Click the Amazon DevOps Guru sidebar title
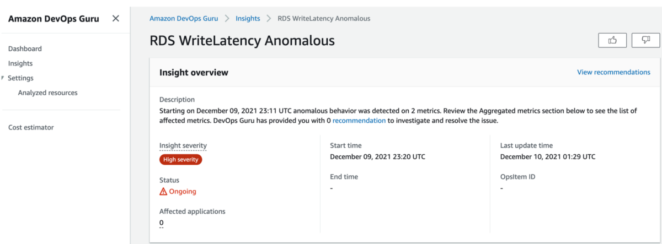This screenshot has width=662, height=244. (54, 19)
